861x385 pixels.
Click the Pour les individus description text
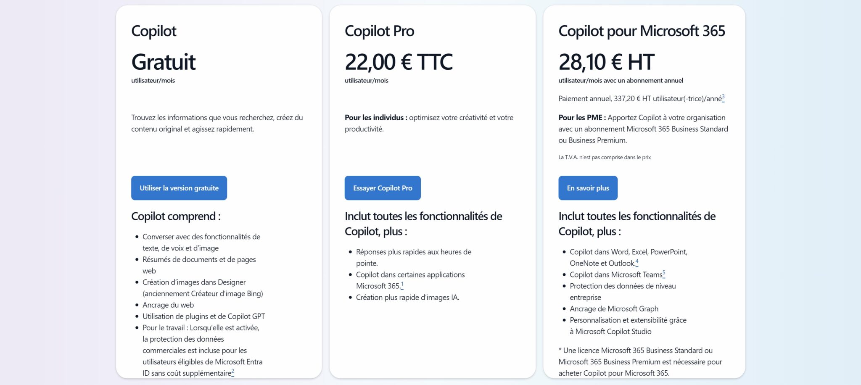click(x=429, y=123)
